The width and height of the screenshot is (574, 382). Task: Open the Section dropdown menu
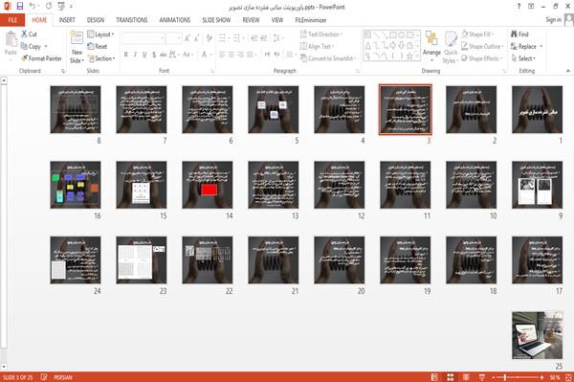[x=101, y=58]
